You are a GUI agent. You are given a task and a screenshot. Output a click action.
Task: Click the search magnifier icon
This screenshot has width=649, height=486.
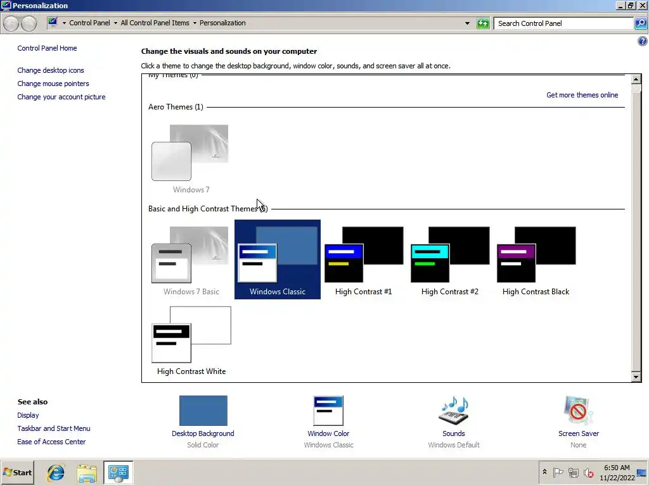pos(641,23)
